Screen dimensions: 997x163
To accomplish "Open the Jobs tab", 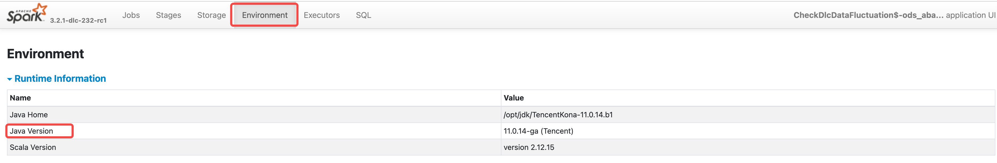I will click(131, 15).
